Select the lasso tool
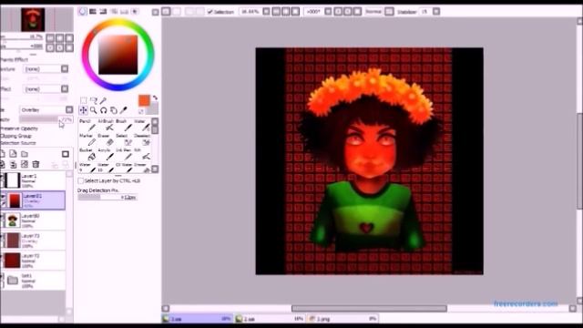 click(x=94, y=100)
